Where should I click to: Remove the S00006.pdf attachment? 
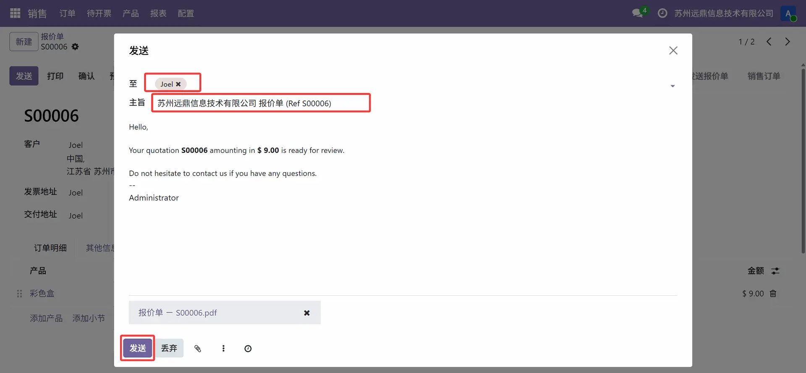click(x=306, y=313)
